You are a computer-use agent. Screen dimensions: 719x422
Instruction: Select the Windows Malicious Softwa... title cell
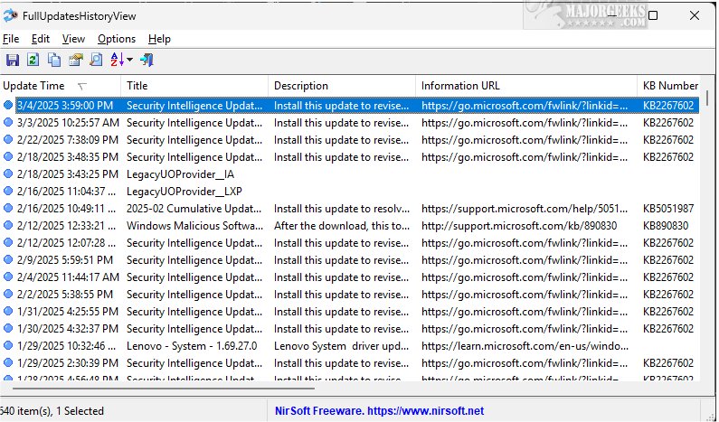pos(194,225)
